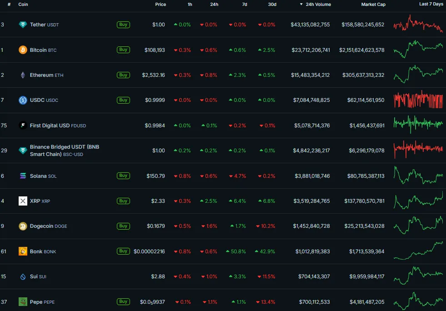Select Pepe 30d change 13.4%
Image resolution: width=446 pixels, height=311 pixels.
266,302
